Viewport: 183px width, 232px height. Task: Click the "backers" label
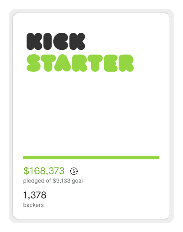point(34,205)
